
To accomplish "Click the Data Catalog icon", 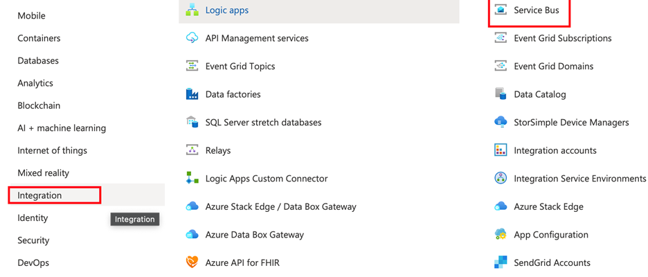I will [x=501, y=94].
